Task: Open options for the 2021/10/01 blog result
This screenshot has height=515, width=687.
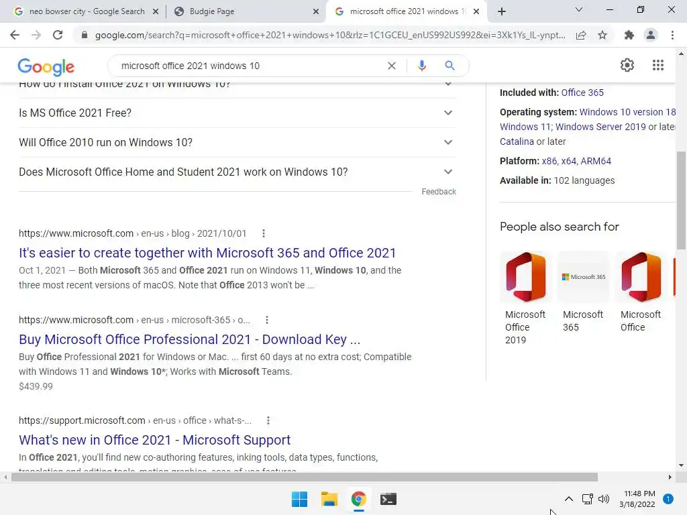Action: tap(263, 233)
